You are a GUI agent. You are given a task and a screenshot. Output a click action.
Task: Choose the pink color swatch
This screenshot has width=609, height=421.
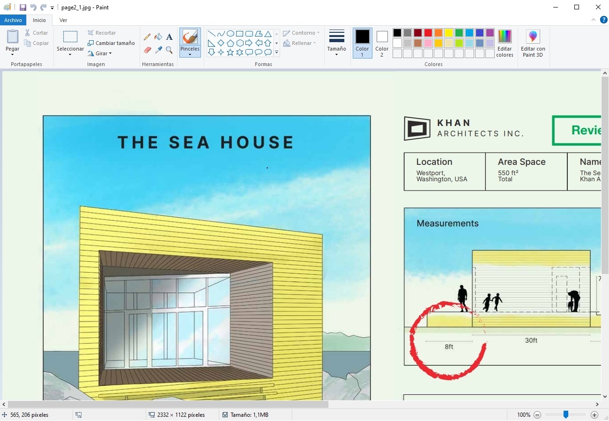[x=428, y=43]
